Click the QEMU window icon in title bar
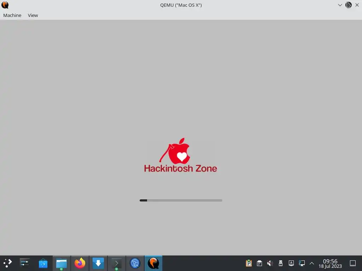The height and width of the screenshot is (271, 362). (x=5, y=5)
